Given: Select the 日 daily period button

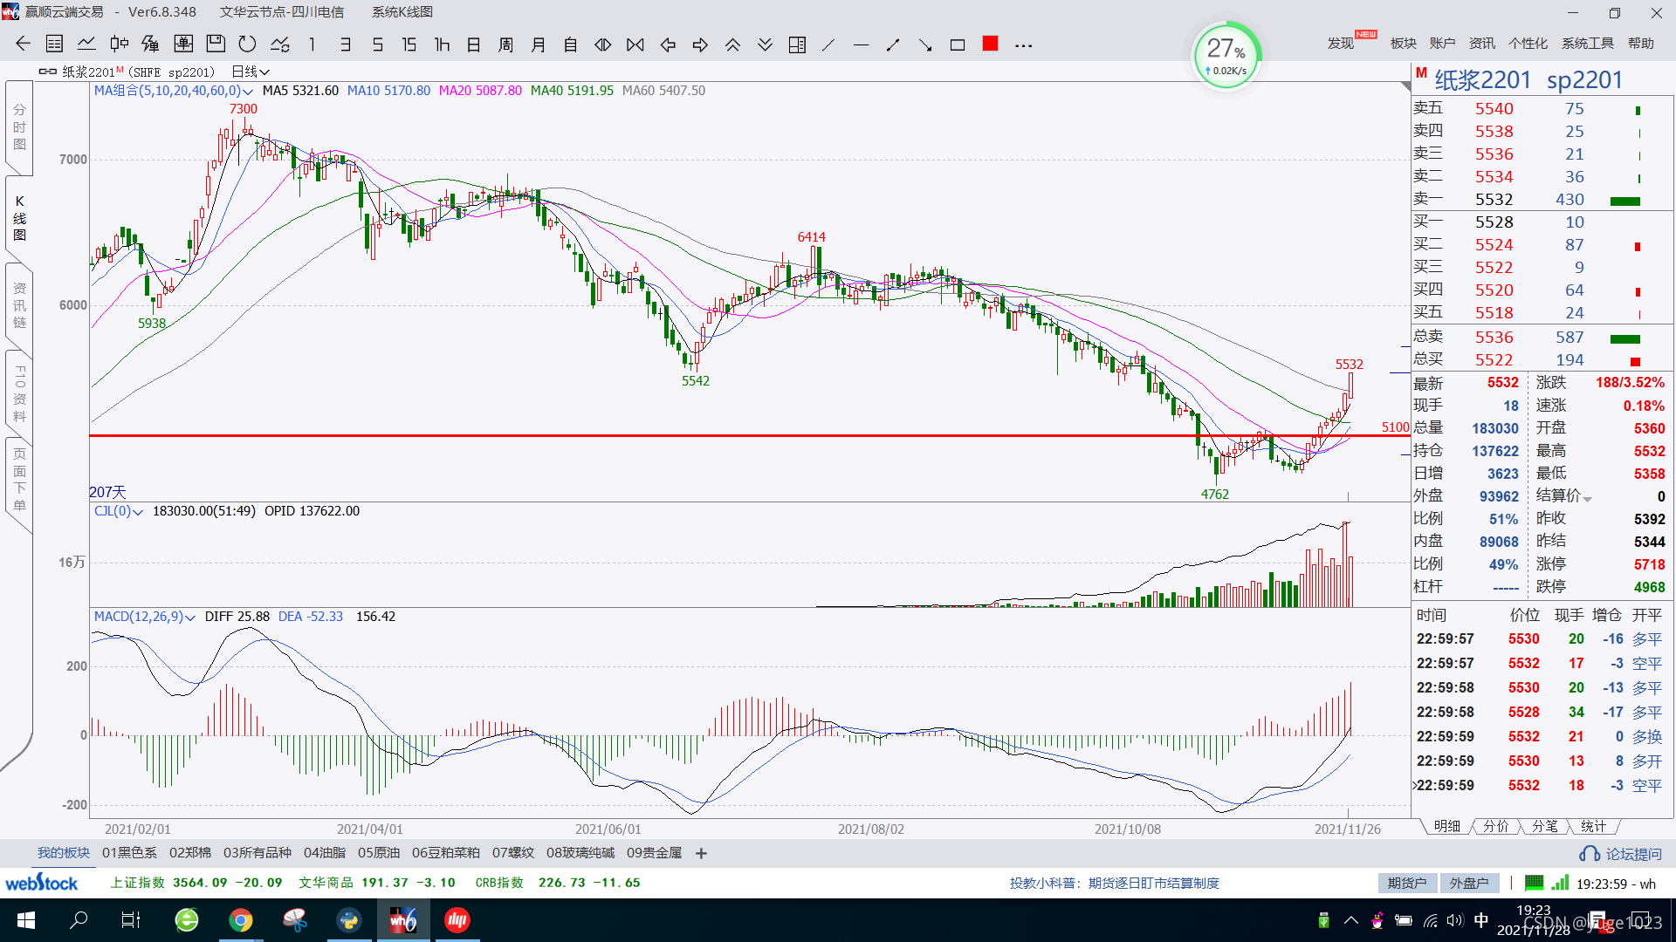Looking at the screenshot, I should click(x=474, y=44).
